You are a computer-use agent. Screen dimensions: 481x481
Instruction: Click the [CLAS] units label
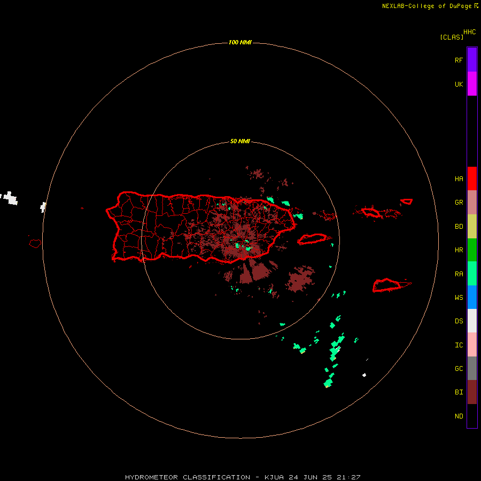[452, 37]
